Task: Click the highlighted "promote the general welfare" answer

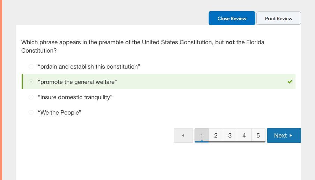Action: 77,82
